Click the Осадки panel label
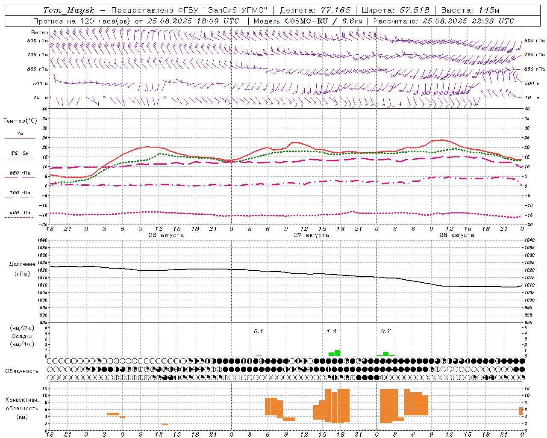The height and width of the screenshot is (438, 547). click(x=22, y=336)
